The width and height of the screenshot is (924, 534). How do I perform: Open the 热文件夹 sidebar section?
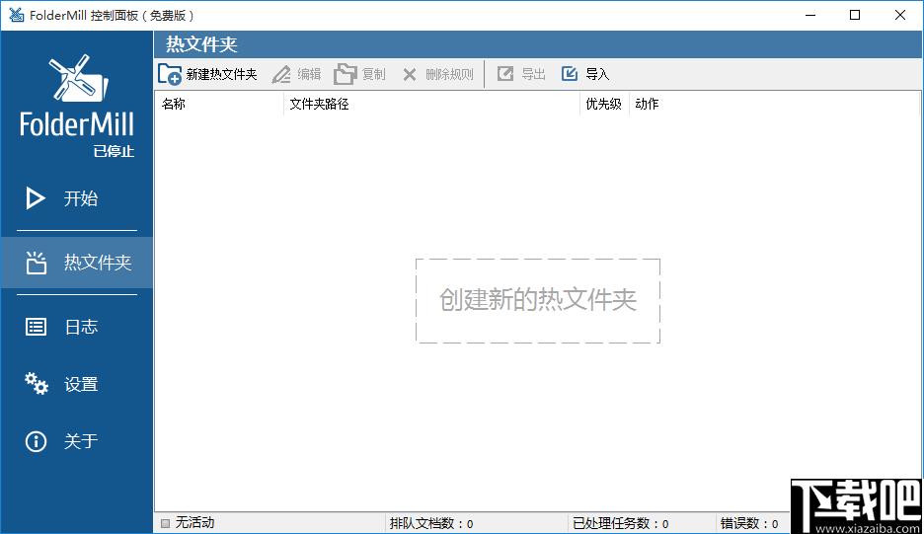(77, 263)
